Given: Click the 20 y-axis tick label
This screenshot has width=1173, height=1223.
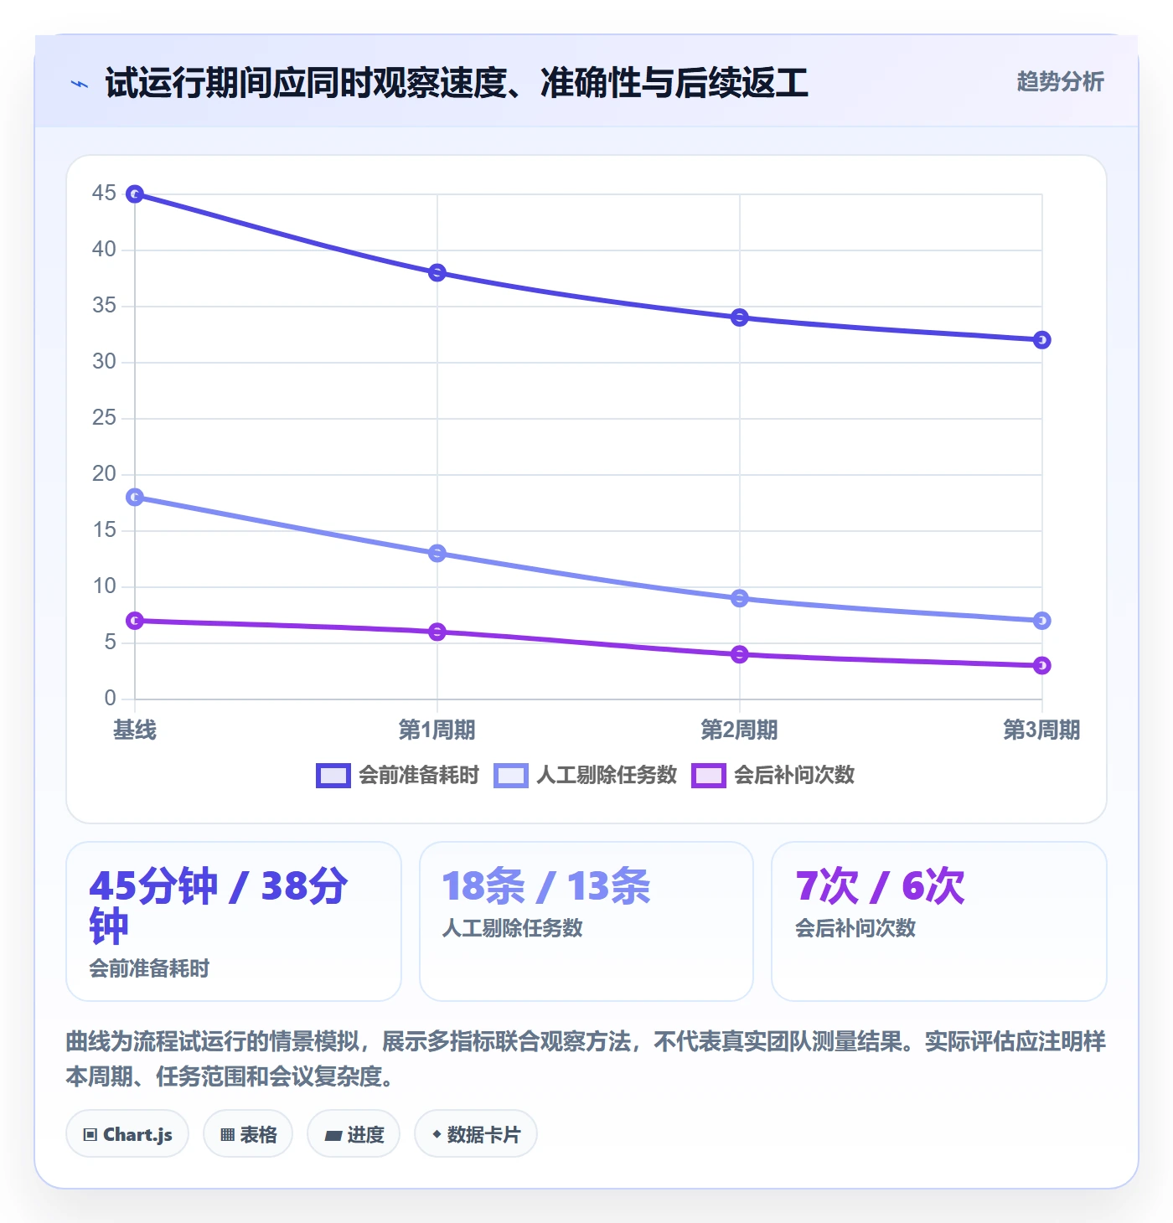Looking at the screenshot, I should (104, 474).
